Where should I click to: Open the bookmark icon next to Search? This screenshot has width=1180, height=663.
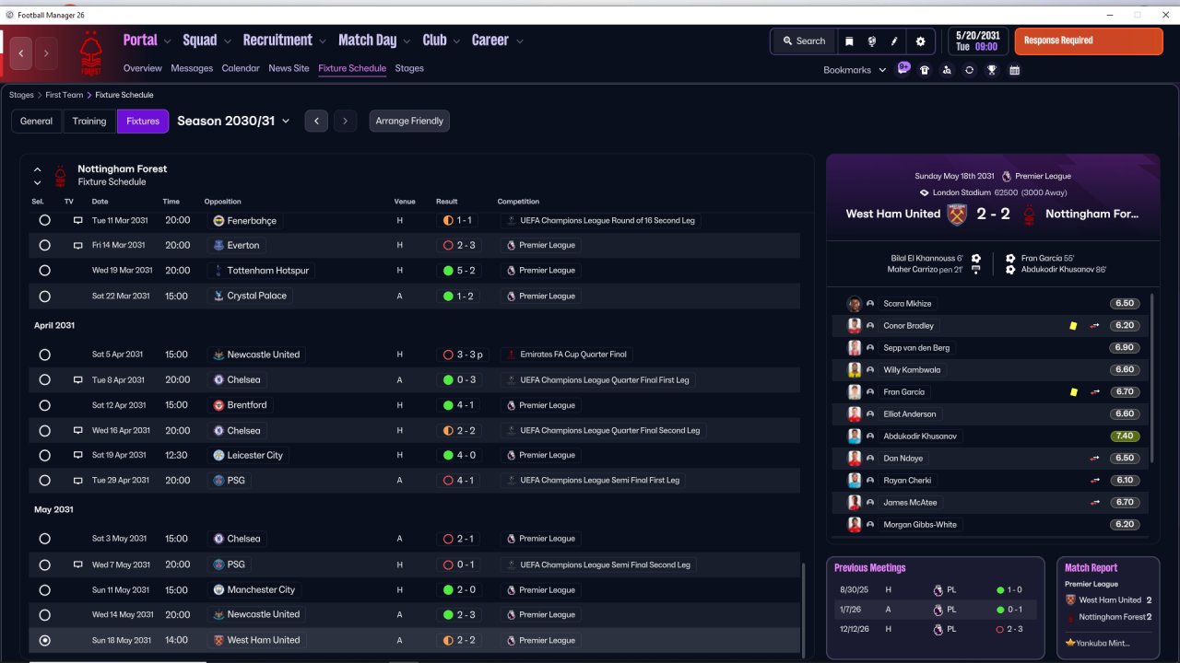point(849,41)
